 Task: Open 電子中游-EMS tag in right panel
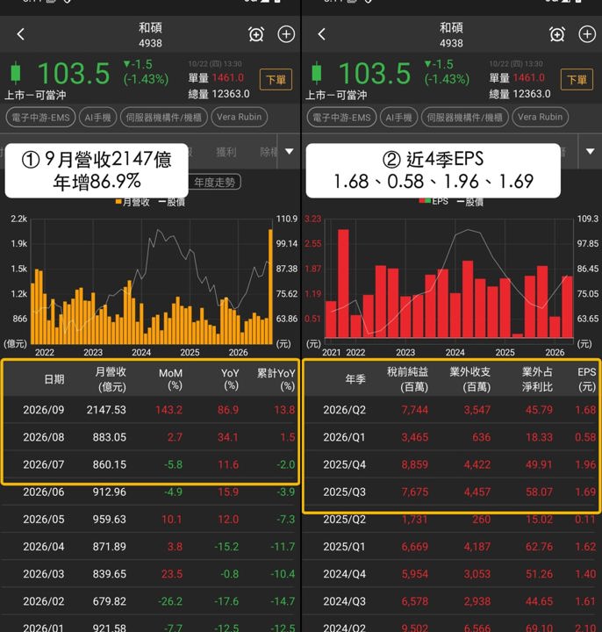coord(341,118)
